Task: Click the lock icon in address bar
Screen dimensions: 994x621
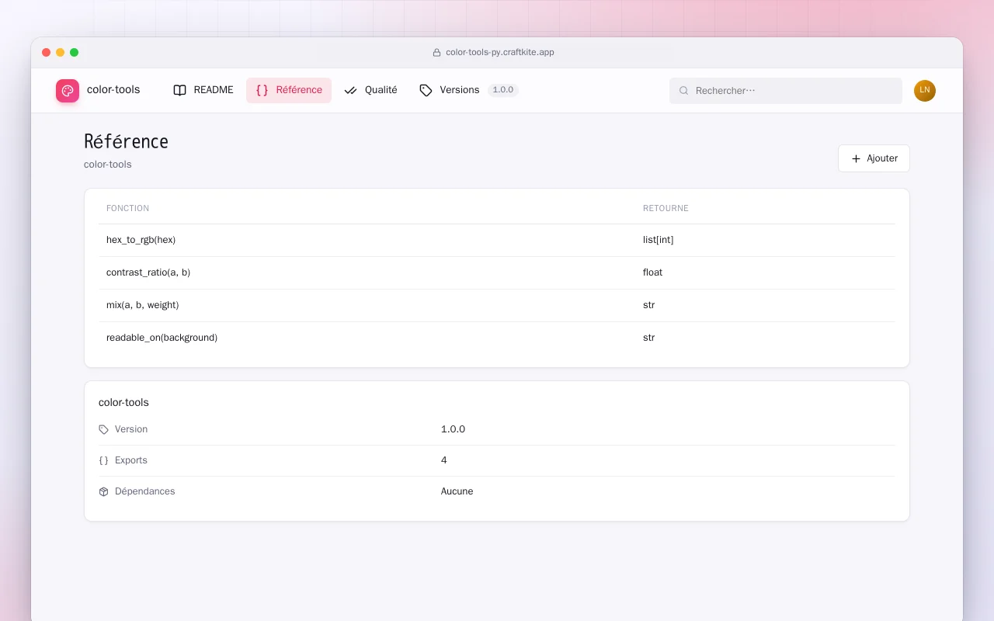Action: click(436, 53)
